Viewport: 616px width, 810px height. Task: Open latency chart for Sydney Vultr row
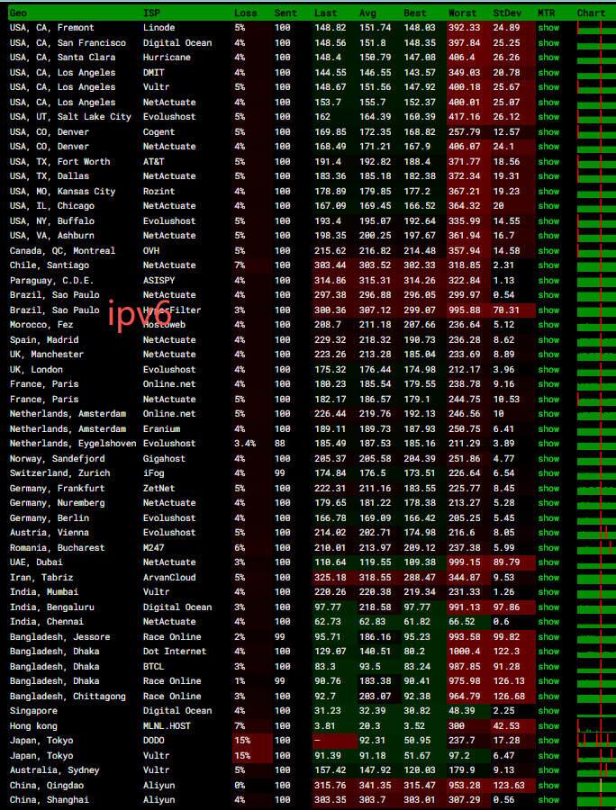coord(596,770)
